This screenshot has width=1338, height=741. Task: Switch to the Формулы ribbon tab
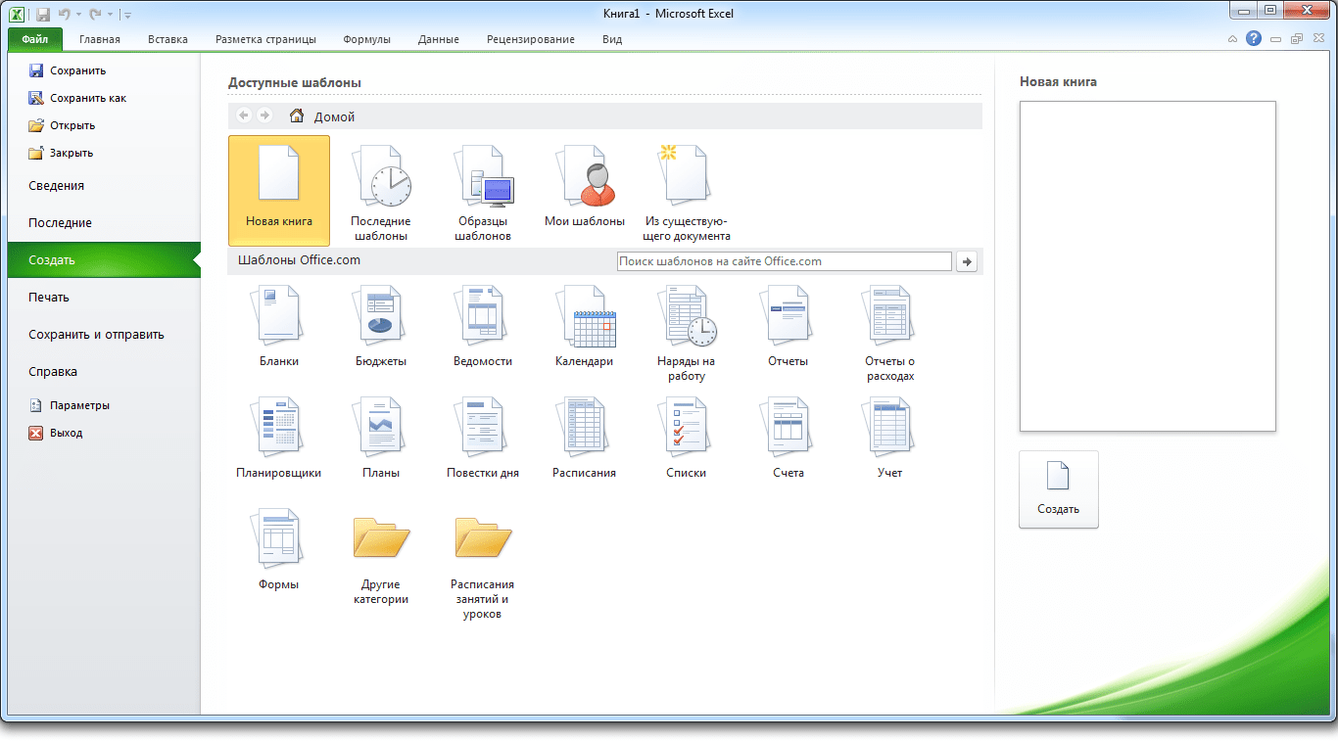366,40
